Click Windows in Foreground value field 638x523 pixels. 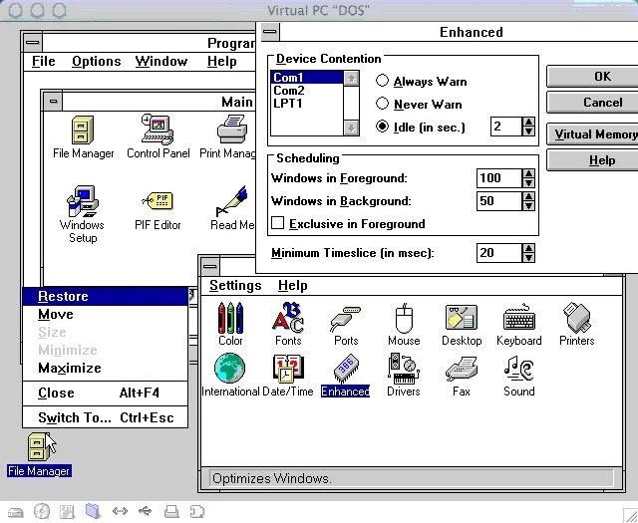pyautogui.click(x=498, y=178)
